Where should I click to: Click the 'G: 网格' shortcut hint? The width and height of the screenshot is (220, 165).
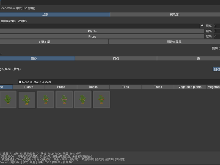(x=42, y=154)
